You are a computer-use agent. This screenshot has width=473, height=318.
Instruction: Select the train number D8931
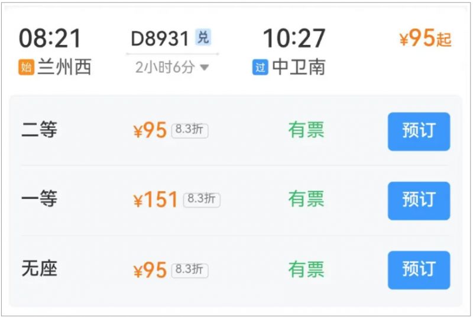coord(160,38)
